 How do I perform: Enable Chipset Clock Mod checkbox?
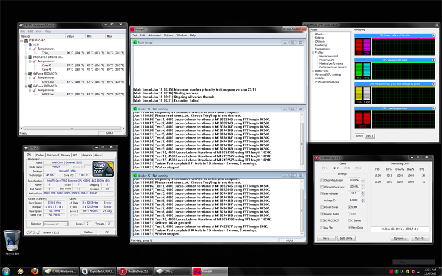click(x=322, y=187)
